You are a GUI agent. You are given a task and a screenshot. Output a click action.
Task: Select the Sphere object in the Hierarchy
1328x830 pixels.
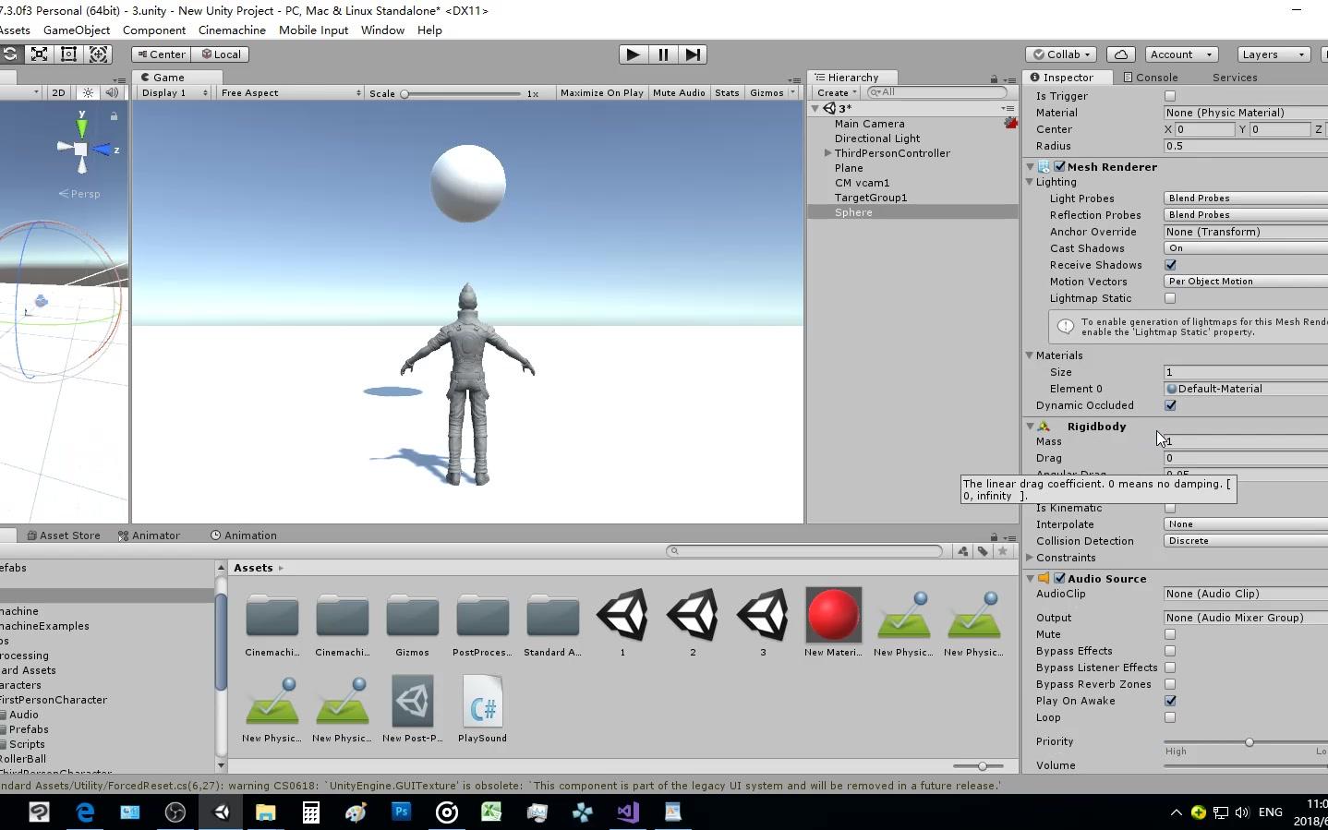(853, 212)
